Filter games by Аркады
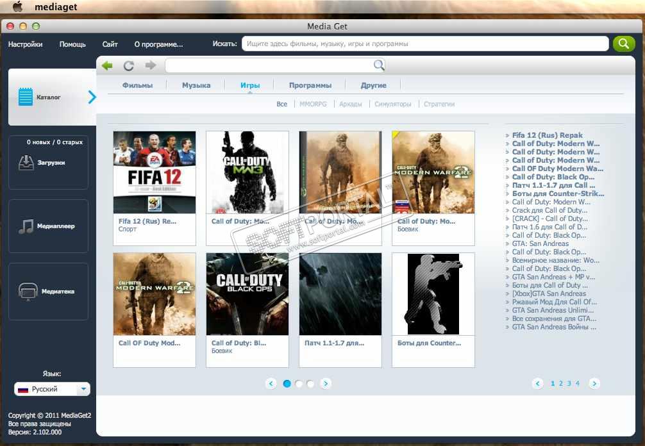645x446 pixels. pyautogui.click(x=351, y=104)
